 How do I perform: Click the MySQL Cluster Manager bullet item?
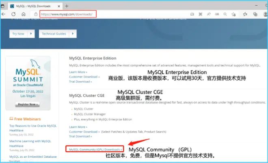coord(90,114)
